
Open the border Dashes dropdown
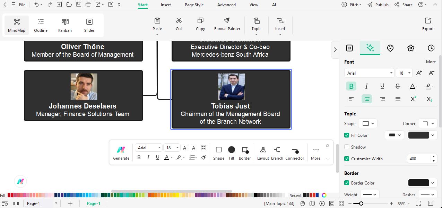(427, 195)
